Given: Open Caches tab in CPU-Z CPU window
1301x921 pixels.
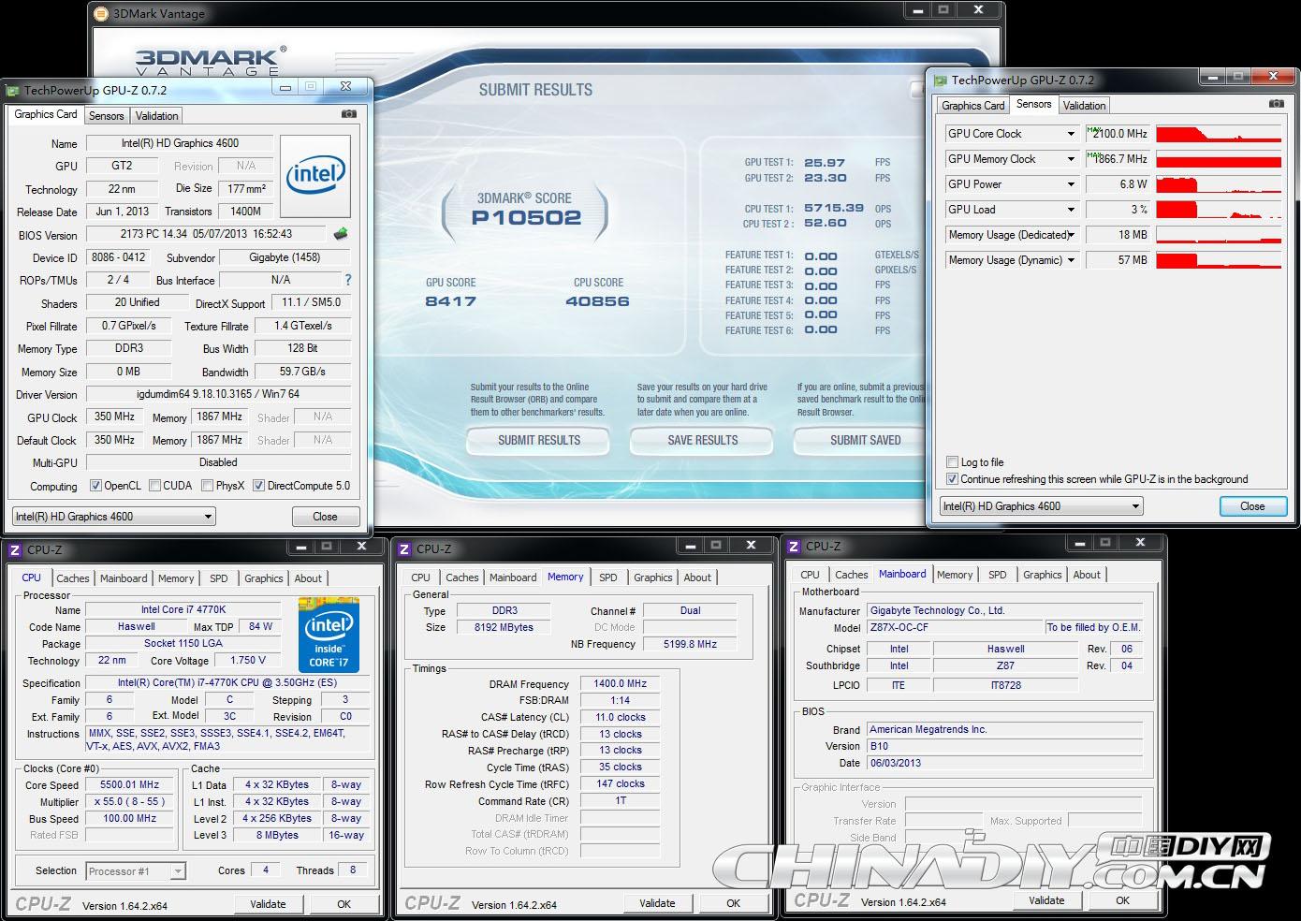Looking at the screenshot, I should coord(73,578).
